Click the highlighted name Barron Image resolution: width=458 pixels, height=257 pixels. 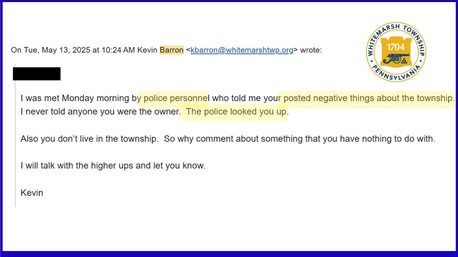pyautogui.click(x=171, y=50)
